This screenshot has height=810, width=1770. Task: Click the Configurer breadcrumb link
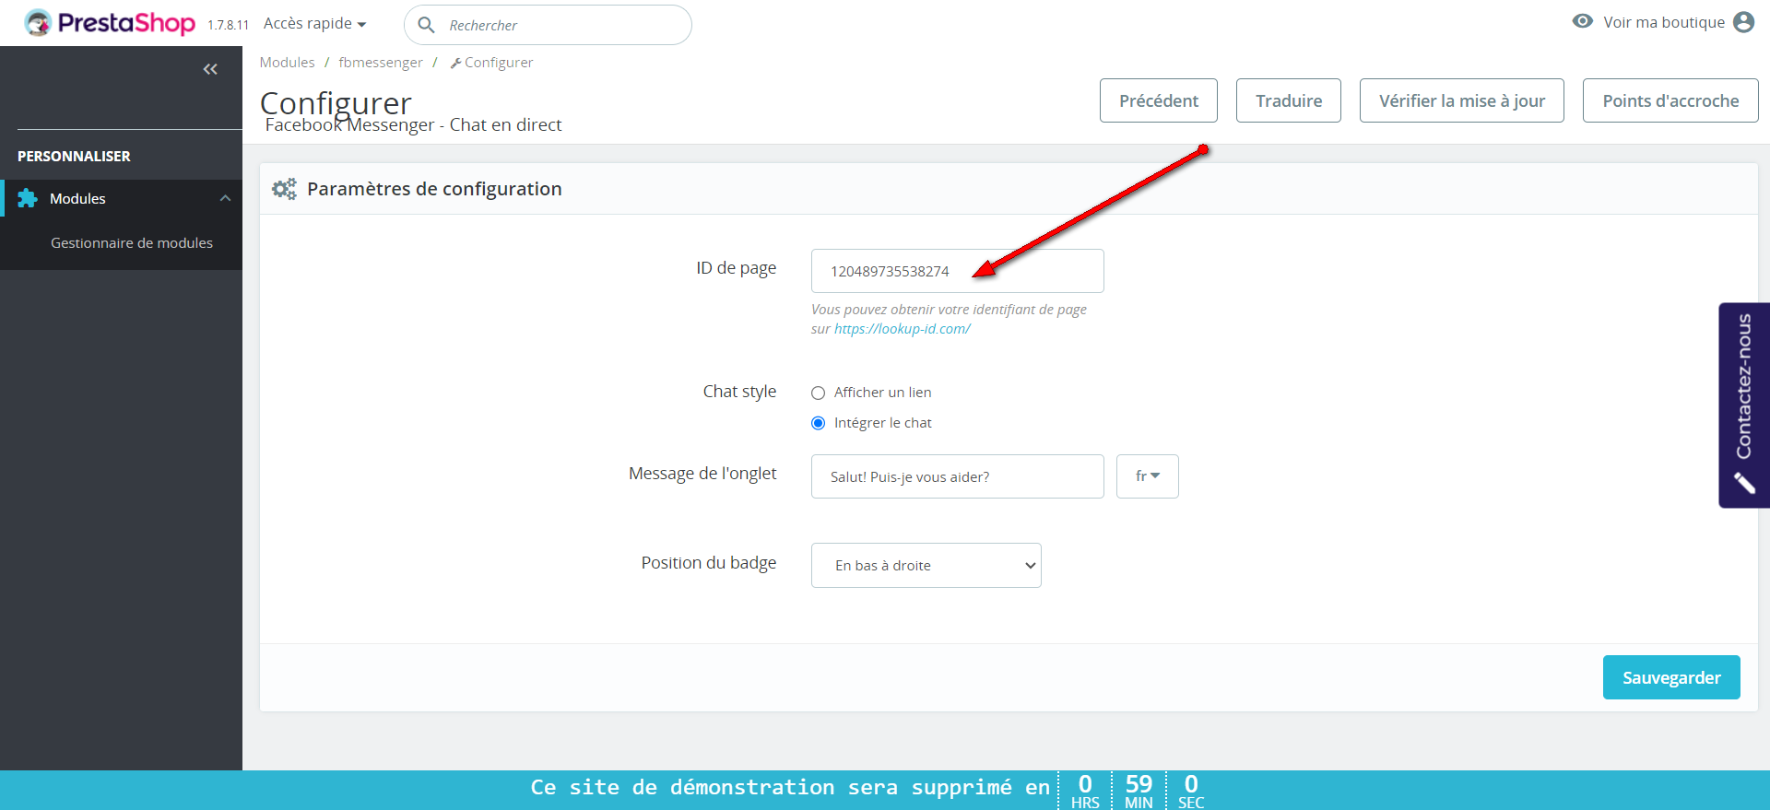(491, 63)
